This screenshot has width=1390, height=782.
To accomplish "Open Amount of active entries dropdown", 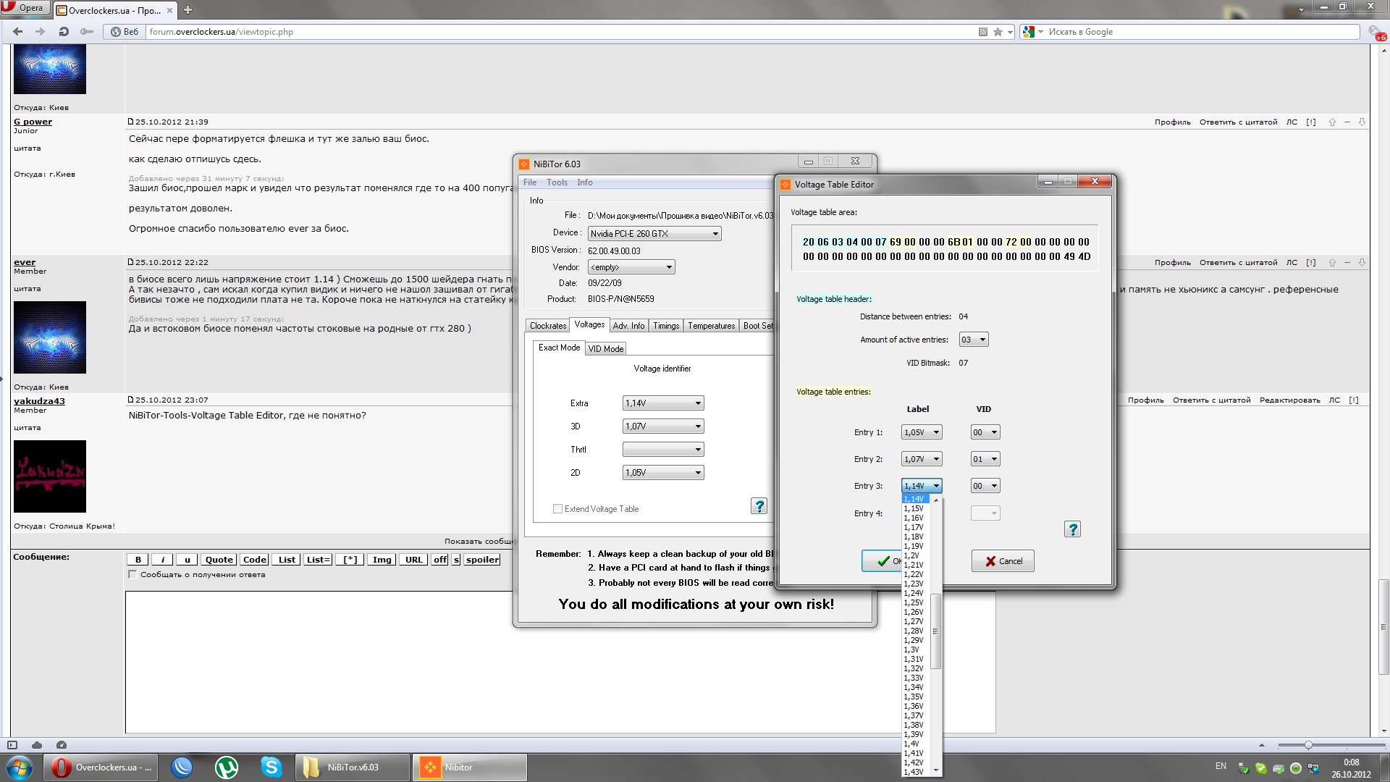I will [974, 340].
